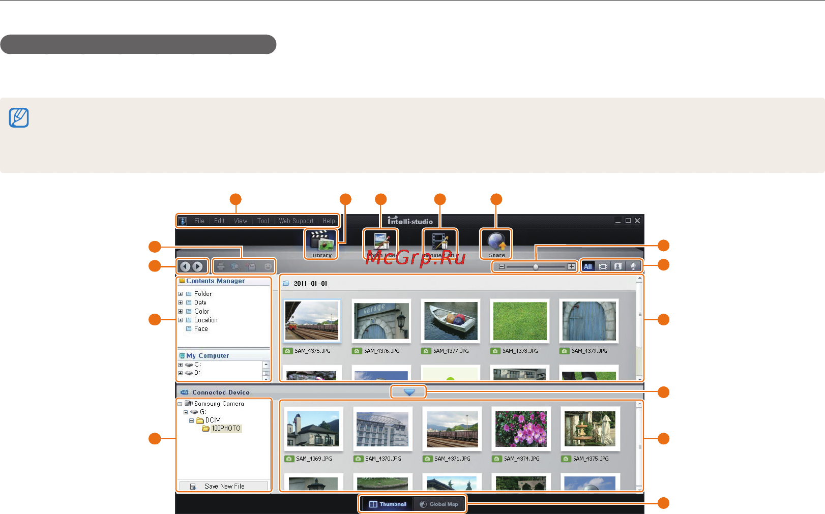Go forward with the right arrow button

(197, 266)
